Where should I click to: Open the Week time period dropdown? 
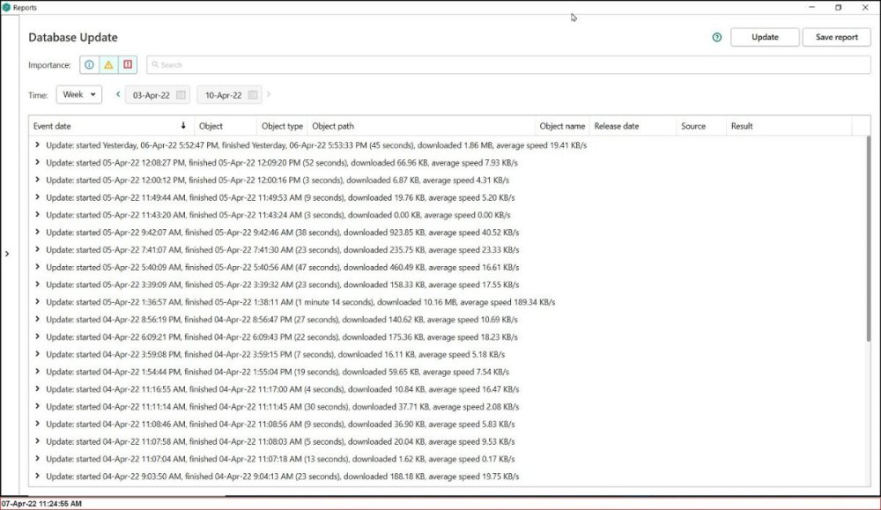pos(78,94)
